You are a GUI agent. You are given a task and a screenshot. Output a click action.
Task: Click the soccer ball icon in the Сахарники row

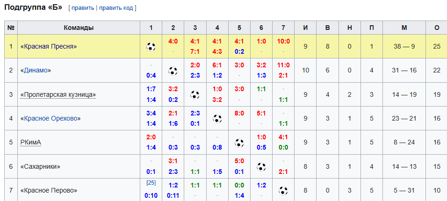(261, 166)
